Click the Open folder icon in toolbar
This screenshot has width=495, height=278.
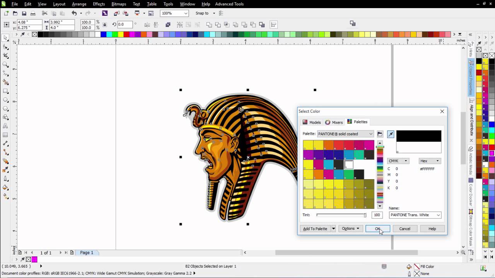coord(15,13)
